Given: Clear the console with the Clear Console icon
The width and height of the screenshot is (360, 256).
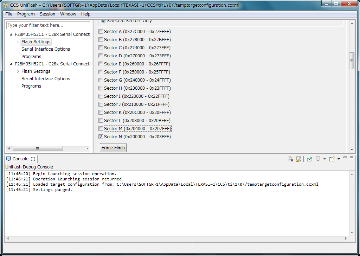Looking at the screenshot, I should [x=290, y=159].
